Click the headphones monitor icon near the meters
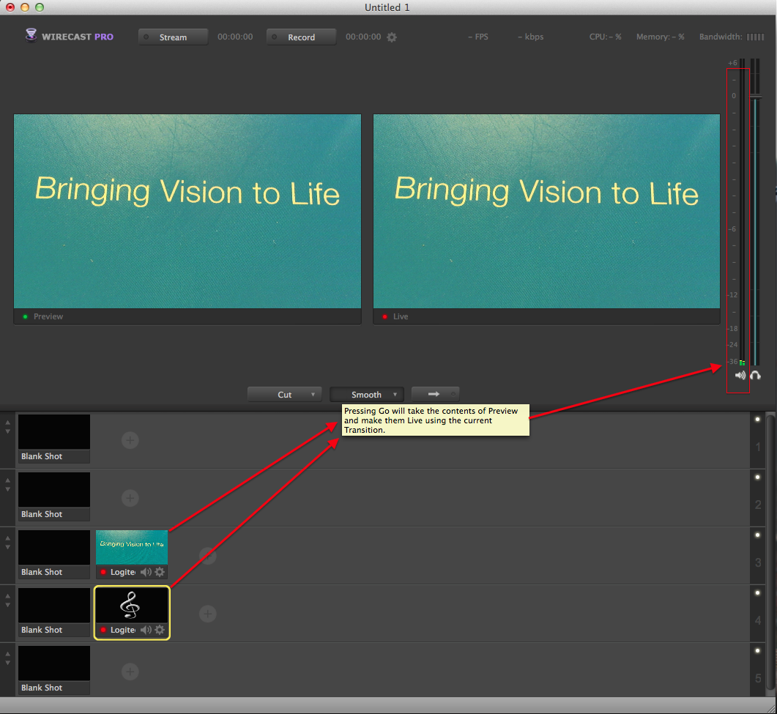Screen dimensions: 777x714 pyautogui.click(x=755, y=375)
